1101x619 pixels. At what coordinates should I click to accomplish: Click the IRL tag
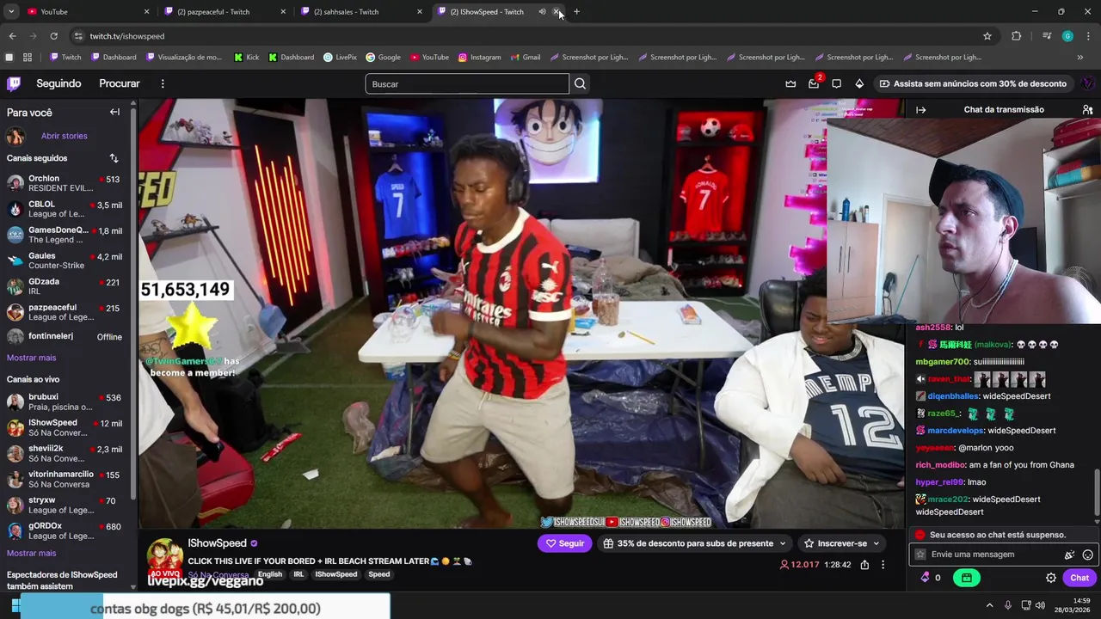(x=298, y=574)
